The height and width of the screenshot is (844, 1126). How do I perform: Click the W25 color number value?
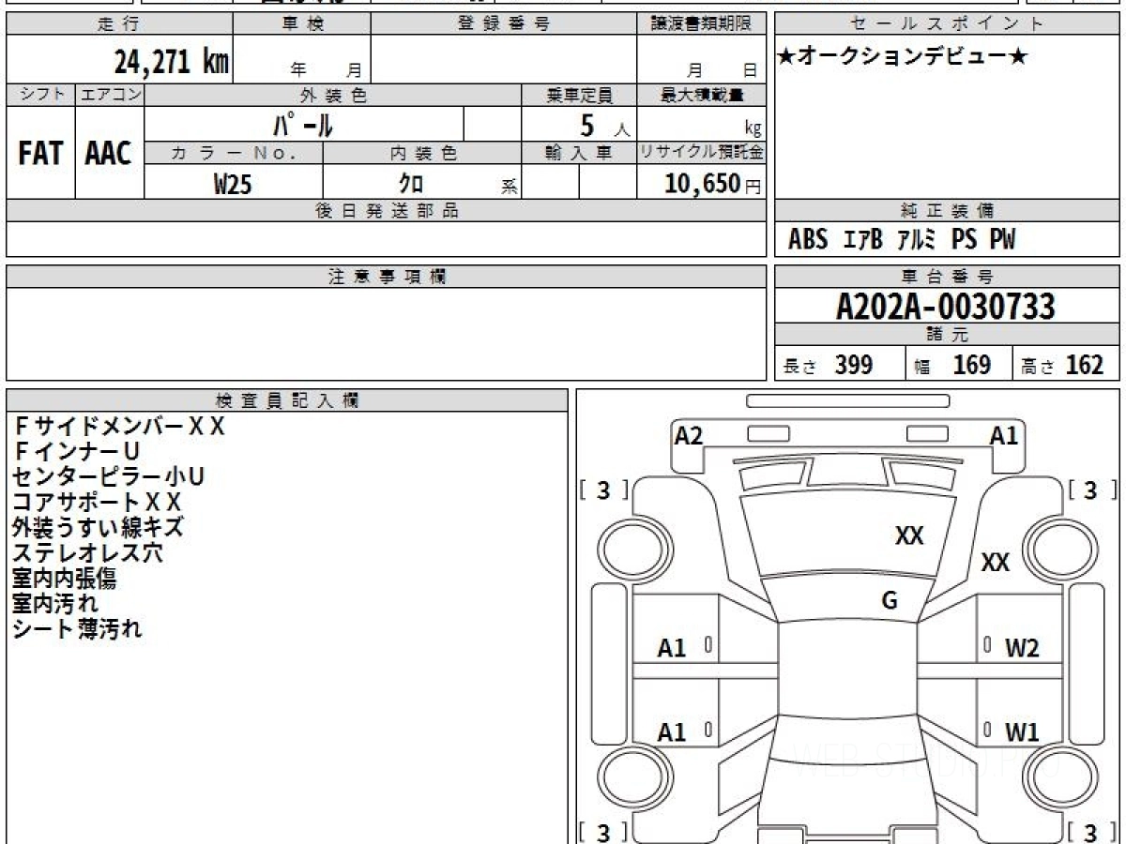tap(233, 185)
